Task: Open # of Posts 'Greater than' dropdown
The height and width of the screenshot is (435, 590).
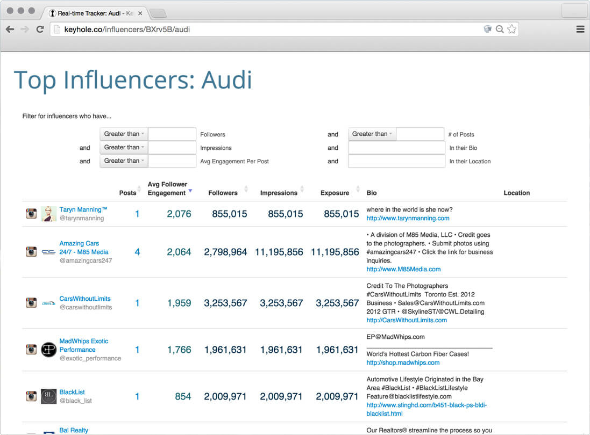Action: pyautogui.click(x=372, y=134)
